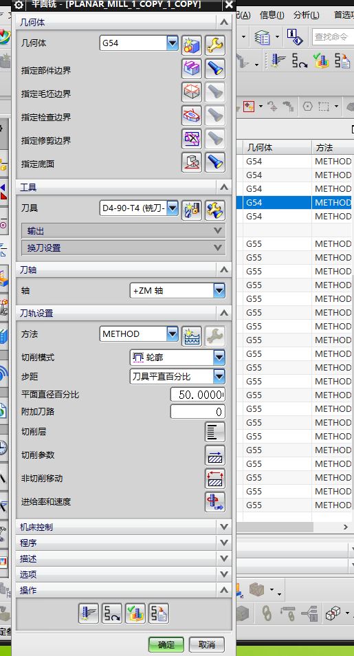Click the information icon in main toolbar
The height and width of the screenshot is (656, 354).
pyautogui.click(x=295, y=37)
